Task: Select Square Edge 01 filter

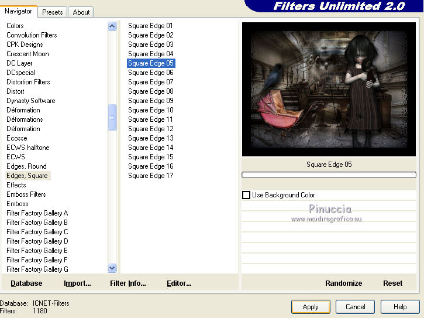Action: point(151,26)
